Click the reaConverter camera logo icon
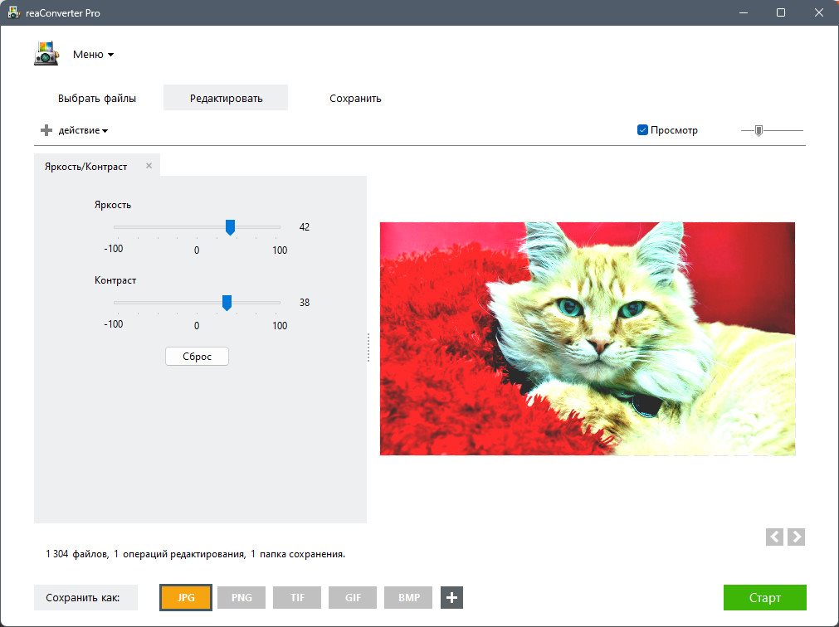This screenshot has height=627, width=839. (46, 53)
